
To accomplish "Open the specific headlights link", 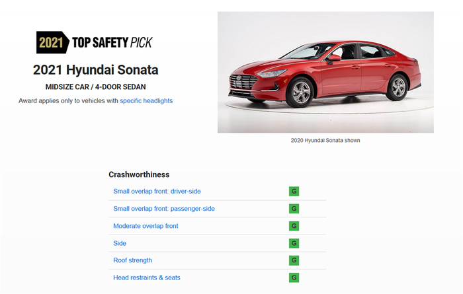I will [146, 100].
